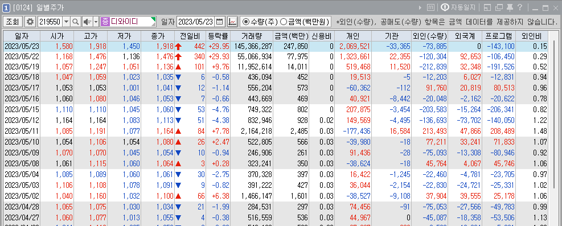Click the boxed M icon in title bar
Viewport: 562px width, 226px height.
coord(431,7)
